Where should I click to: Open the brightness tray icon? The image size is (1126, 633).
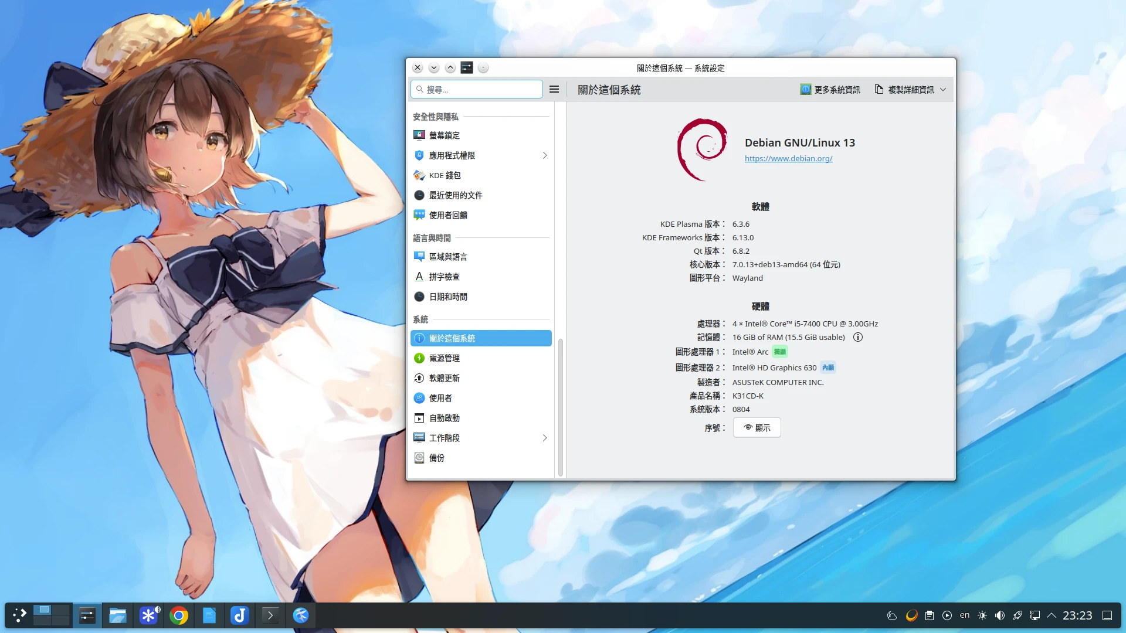982,615
